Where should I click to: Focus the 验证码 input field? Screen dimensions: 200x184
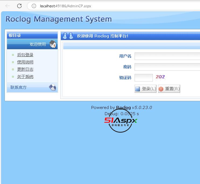(x=144, y=78)
